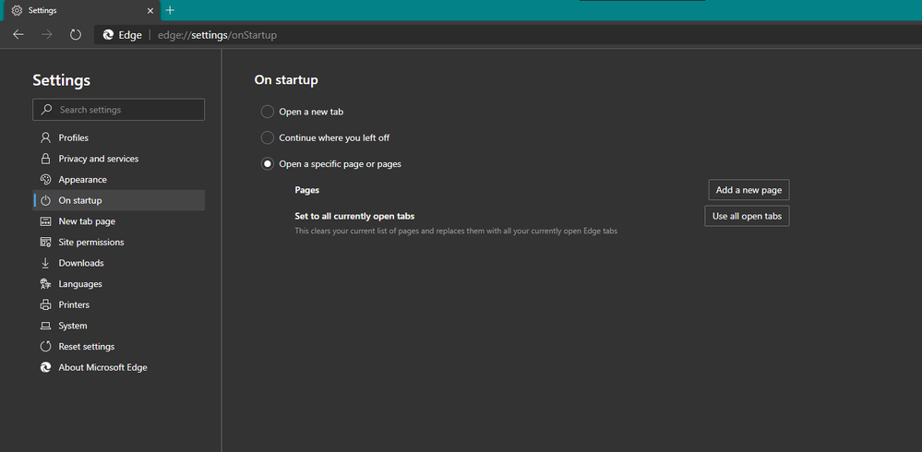Close the Settings tab
The height and width of the screenshot is (452, 922).
click(150, 10)
